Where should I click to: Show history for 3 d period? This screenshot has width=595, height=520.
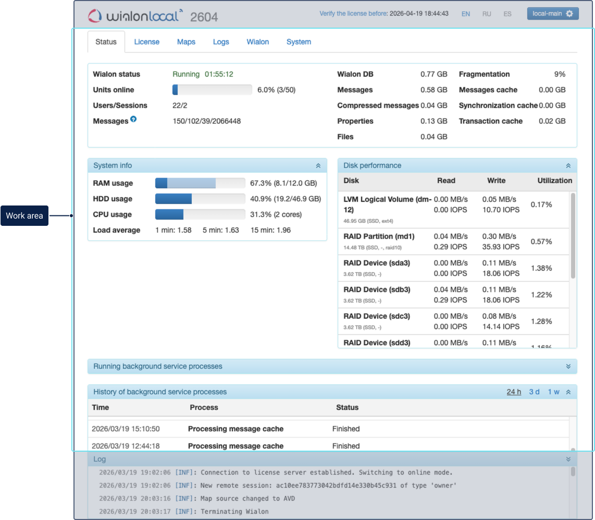tap(534, 392)
